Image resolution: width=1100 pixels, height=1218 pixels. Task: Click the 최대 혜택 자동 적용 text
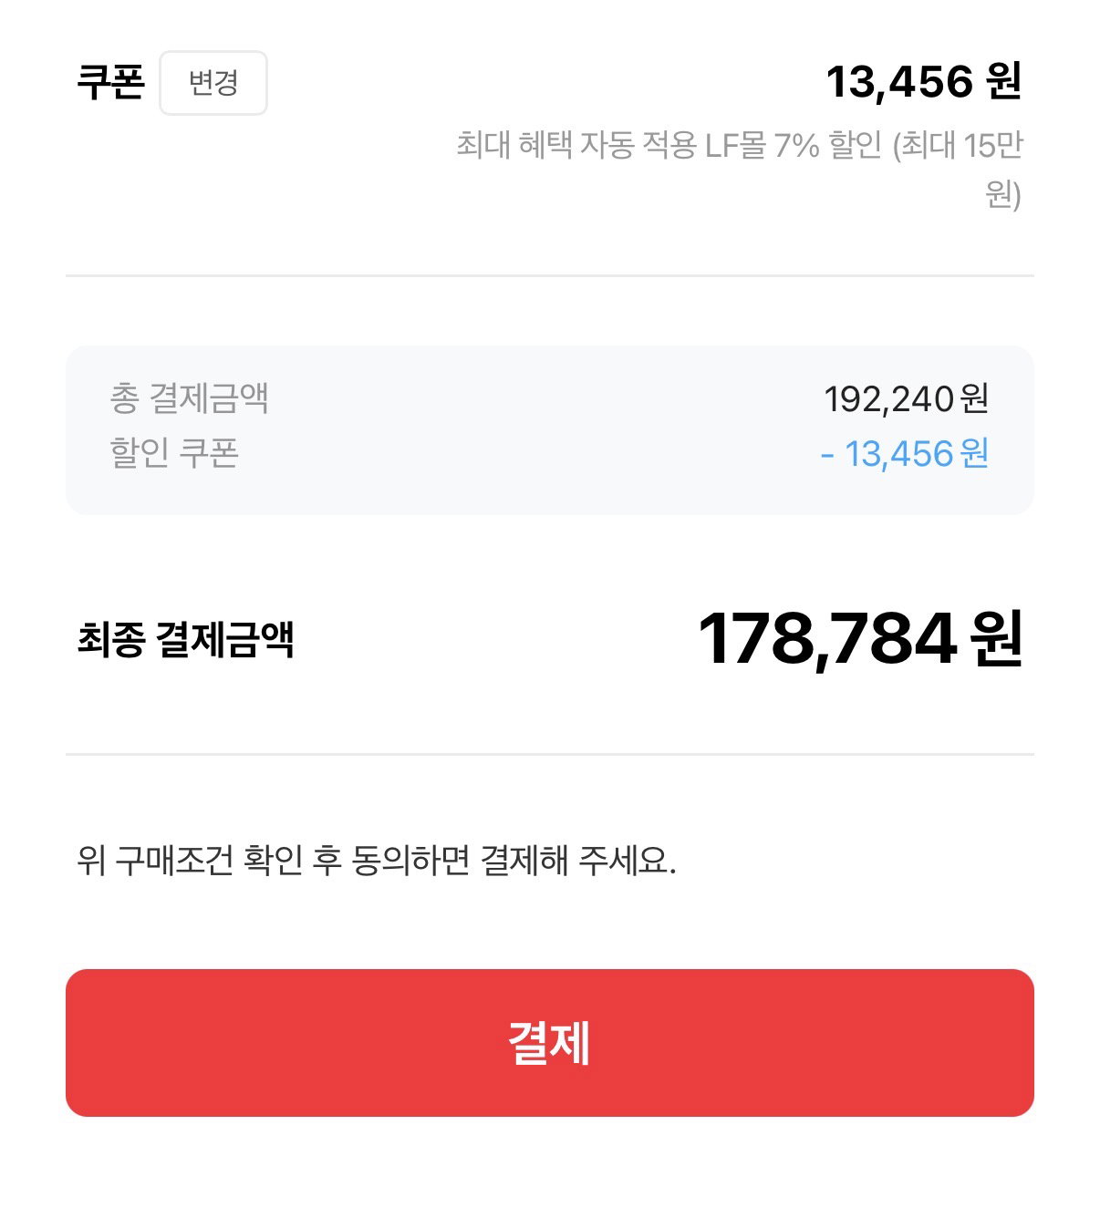tap(576, 145)
